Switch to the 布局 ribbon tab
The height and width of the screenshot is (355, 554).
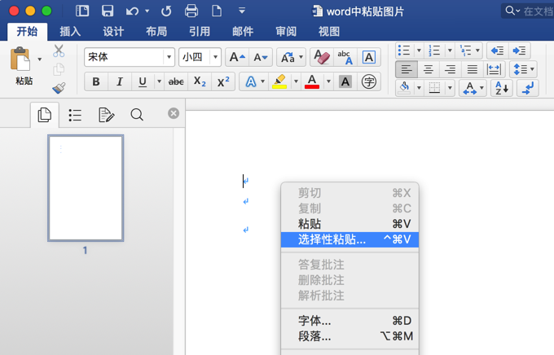click(156, 32)
